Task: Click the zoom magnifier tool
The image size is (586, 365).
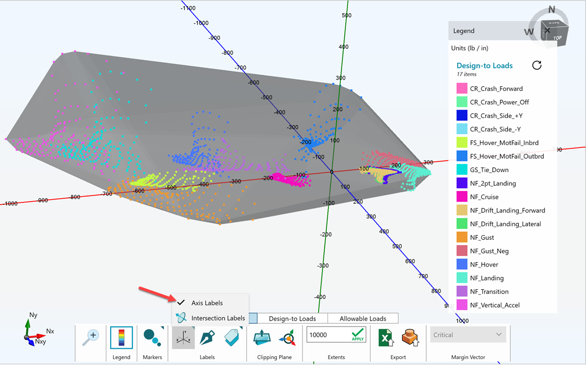Action: tap(91, 337)
